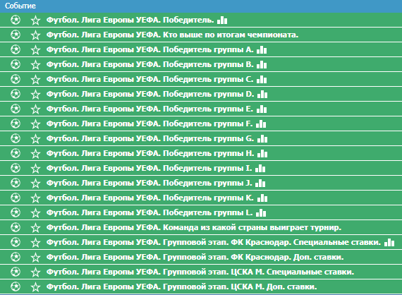
Task: Show statistics for 'Победитель группы H'
Action: (x=262, y=154)
